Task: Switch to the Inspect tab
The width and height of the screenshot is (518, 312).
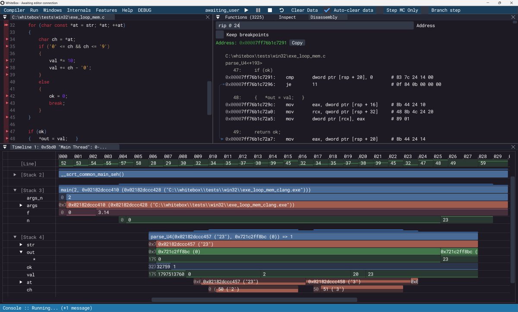Action: [287, 17]
